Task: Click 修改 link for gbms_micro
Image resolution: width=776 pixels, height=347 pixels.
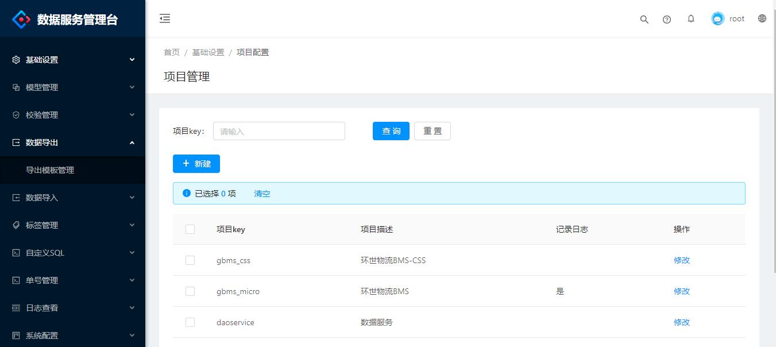Action: point(681,291)
